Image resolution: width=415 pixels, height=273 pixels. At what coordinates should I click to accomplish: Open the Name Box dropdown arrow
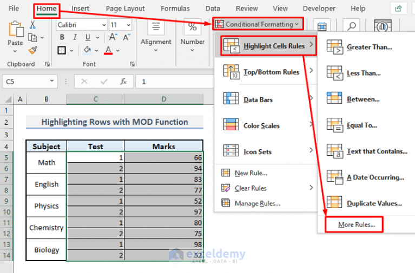[x=52, y=81]
